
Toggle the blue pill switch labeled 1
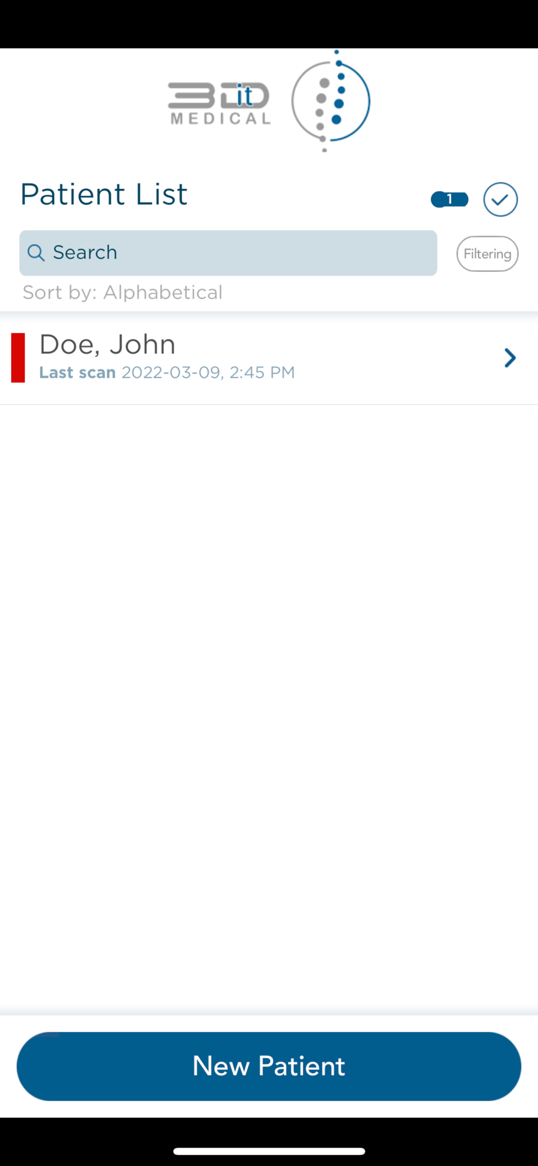coord(449,199)
